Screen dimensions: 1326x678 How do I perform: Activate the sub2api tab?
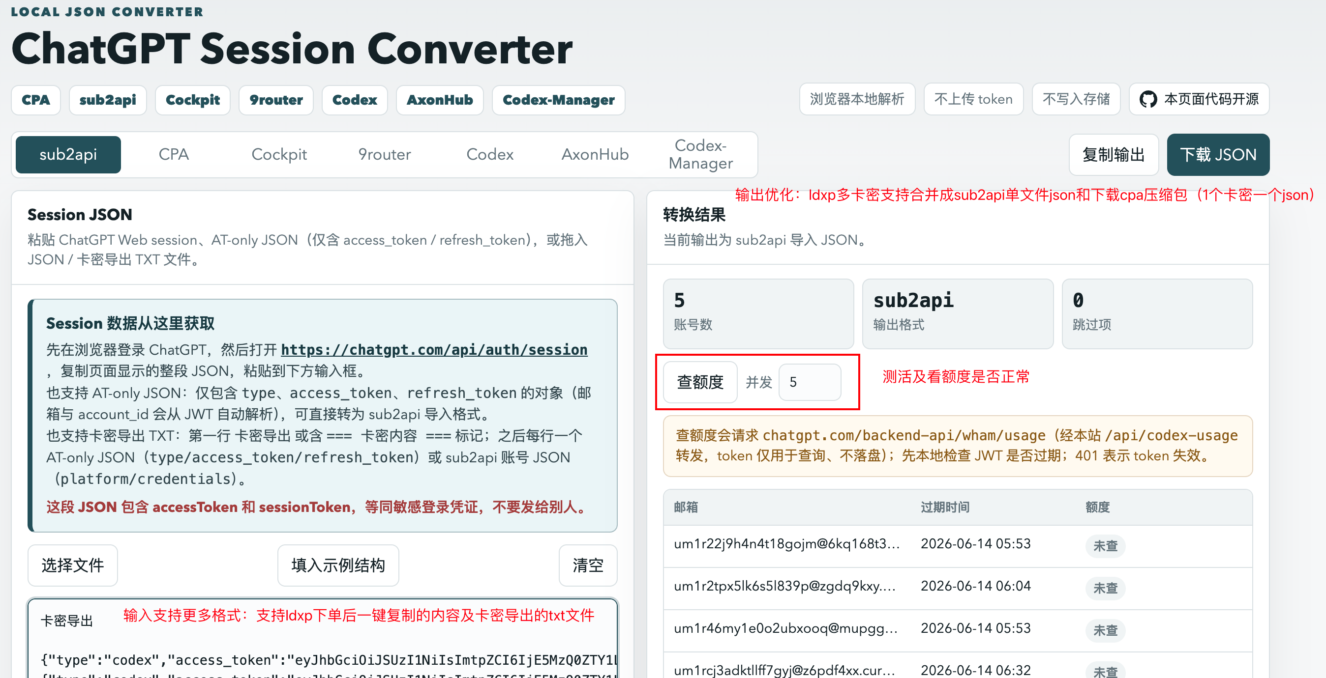pyautogui.click(x=68, y=154)
